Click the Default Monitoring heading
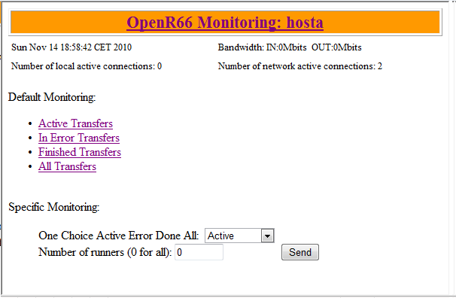The image size is (456, 298). 52,97
